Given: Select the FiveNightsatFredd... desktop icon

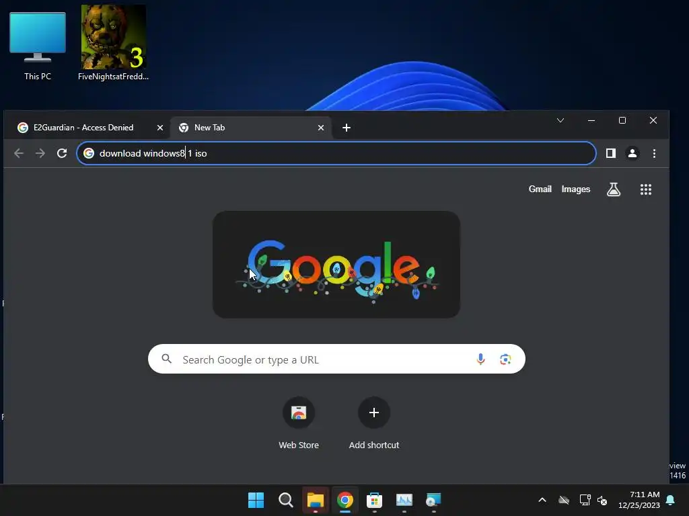Looking at the screenshot, I should point(113,43).
